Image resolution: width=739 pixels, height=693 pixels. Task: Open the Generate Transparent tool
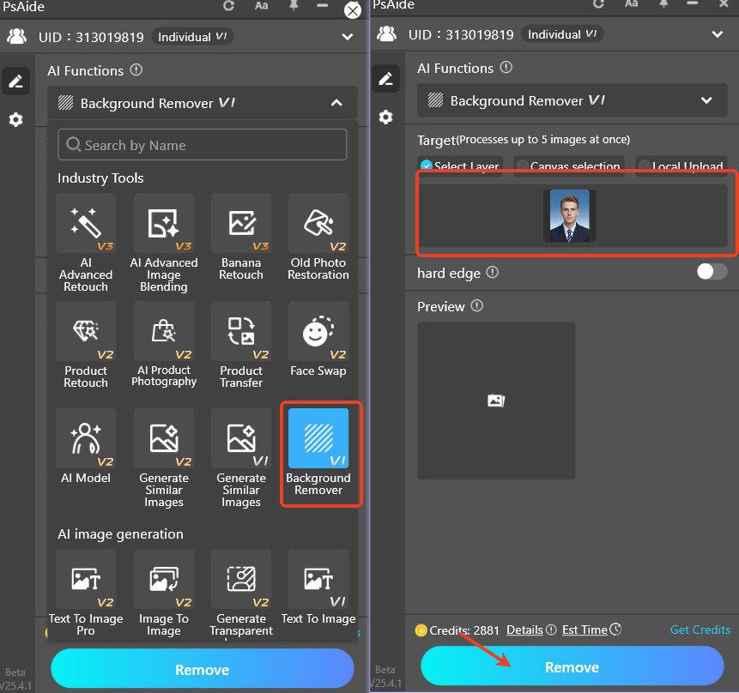pos(241,580)
